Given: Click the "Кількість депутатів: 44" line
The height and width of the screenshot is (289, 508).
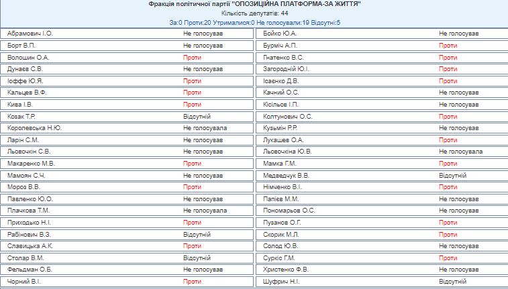Looking at the screenshot, I should [254, 13].
